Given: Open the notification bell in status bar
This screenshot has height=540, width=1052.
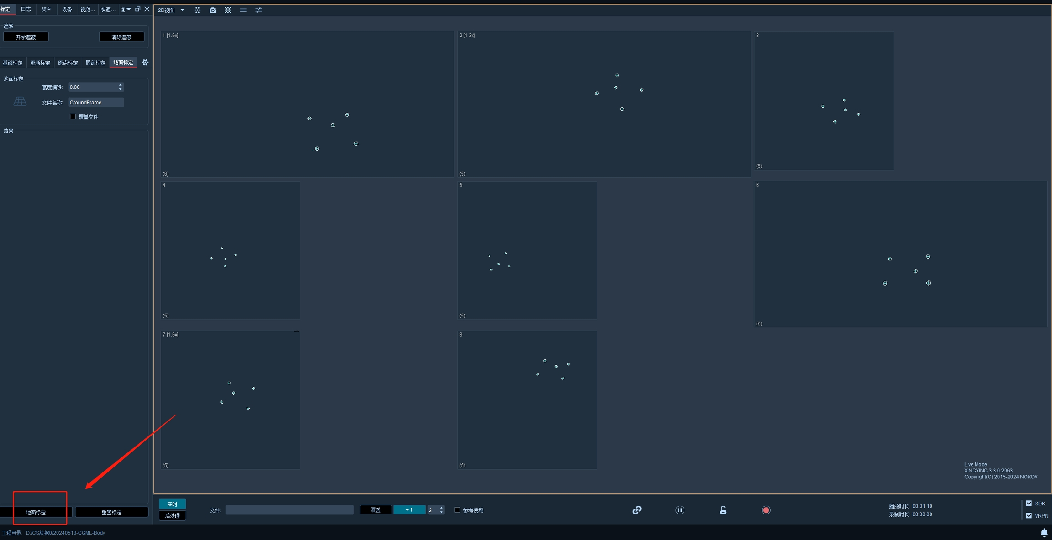Looking at the screenshot, I should coord(1044,532).
